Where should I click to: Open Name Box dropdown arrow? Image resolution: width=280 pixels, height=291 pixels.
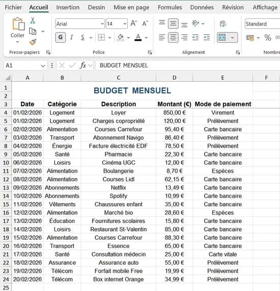[x=43, y=66]
